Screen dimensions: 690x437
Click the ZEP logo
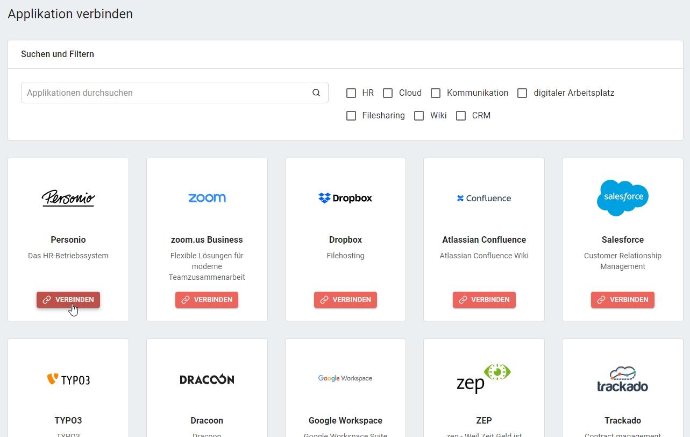pyautogui.click(x=483, y=378)
